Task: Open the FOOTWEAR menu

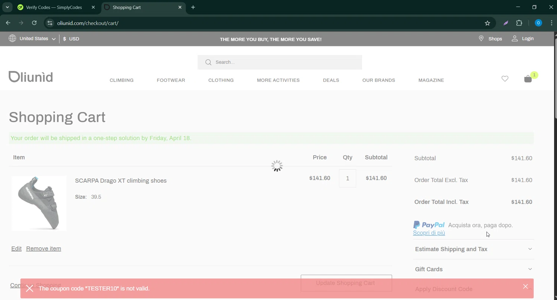Action: tap(171, 80)
